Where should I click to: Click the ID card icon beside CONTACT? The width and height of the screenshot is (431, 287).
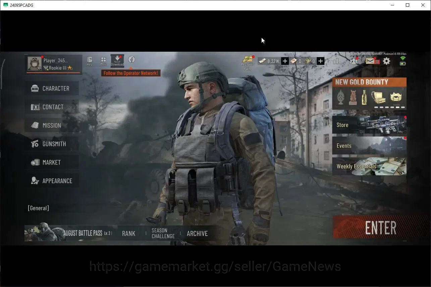(x=35, y=107)
